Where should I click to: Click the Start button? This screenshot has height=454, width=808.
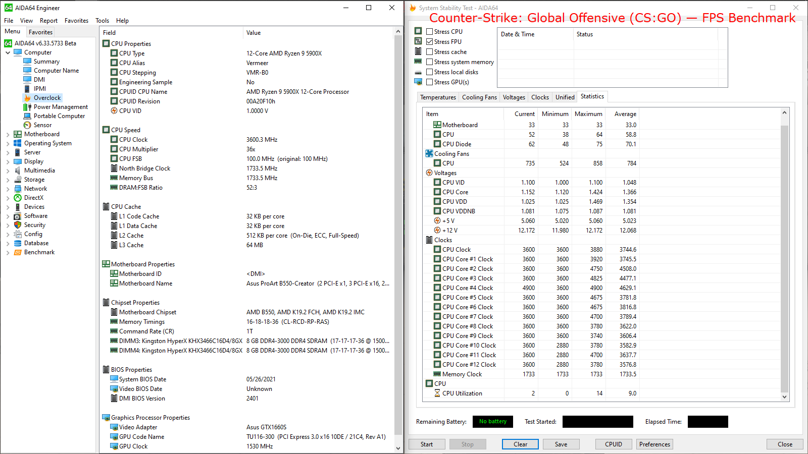point(427,444)
